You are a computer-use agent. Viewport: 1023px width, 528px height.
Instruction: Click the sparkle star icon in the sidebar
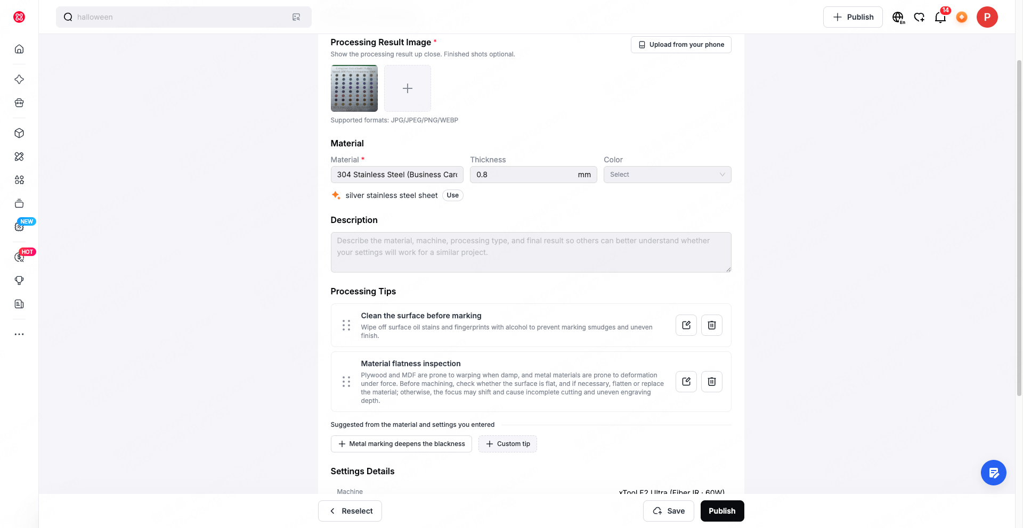pos(19,79)
